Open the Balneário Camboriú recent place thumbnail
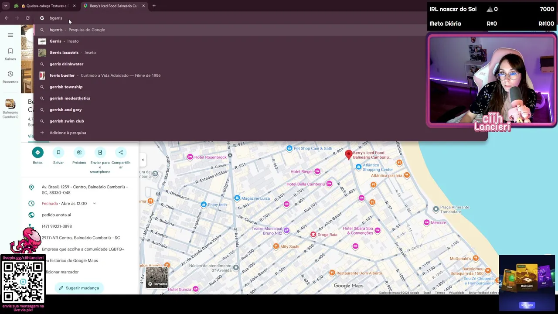558x314 pixels. [x=10, y=104]
